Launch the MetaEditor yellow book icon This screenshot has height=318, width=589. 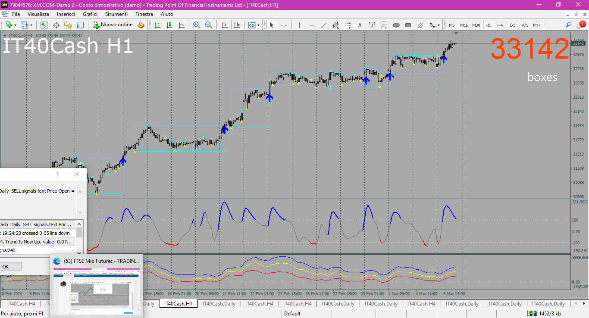141,25
